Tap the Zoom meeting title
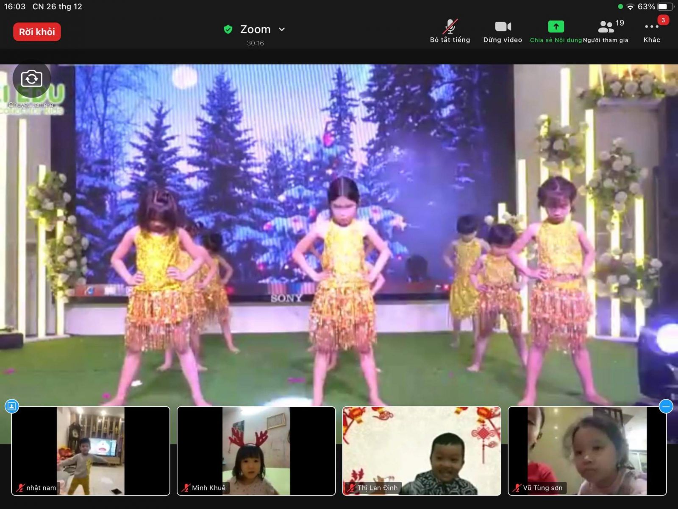Screen dimensions: 678x509 [255, 29]
